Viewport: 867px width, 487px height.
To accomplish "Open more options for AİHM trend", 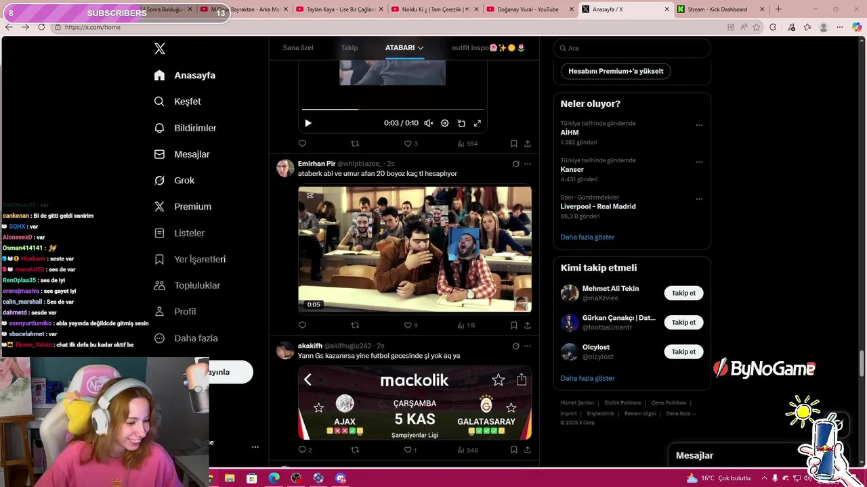I will click(699, 125).
